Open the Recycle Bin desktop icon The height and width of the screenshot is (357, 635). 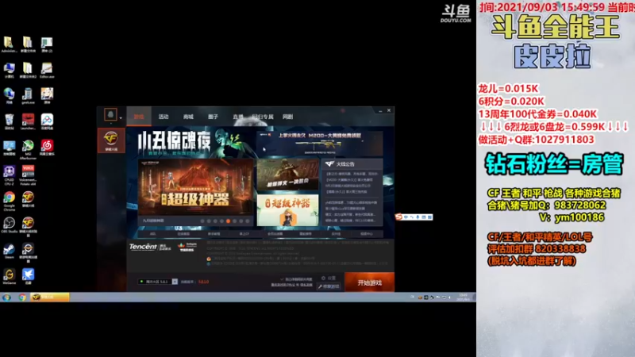click(9, 121)
